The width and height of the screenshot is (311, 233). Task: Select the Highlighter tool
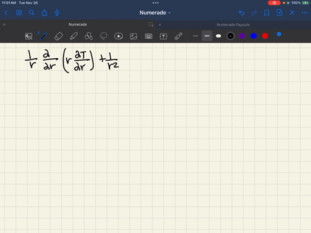tap(74, 36)
